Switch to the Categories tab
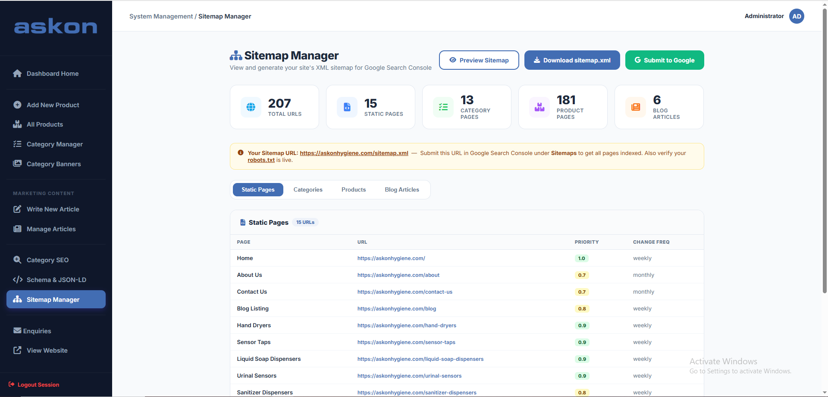Image resolution: width=828 pixels, height=397 pixels. coord(308,189)
